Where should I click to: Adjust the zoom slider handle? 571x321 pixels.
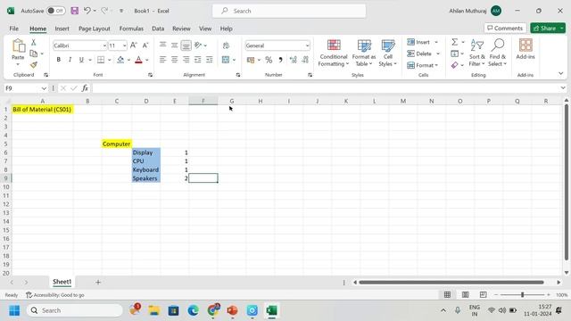[x=522, y=294]
